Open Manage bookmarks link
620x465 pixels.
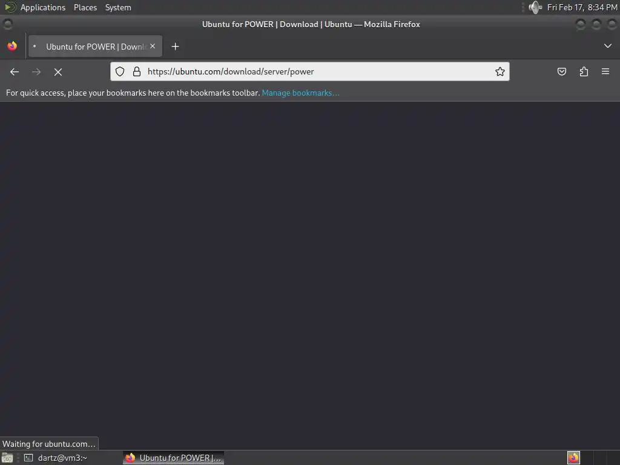(300, 93)
